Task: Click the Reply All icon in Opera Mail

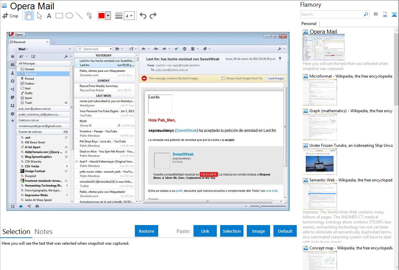Action: point(156,49)
